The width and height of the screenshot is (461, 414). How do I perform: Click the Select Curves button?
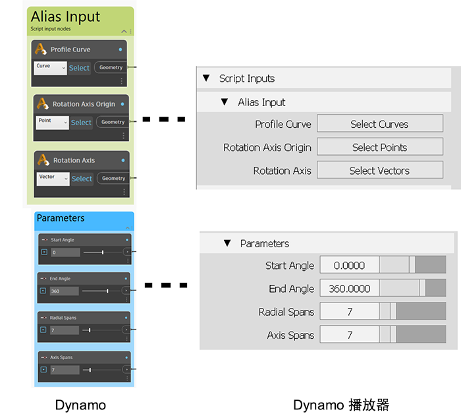(380, 124)
